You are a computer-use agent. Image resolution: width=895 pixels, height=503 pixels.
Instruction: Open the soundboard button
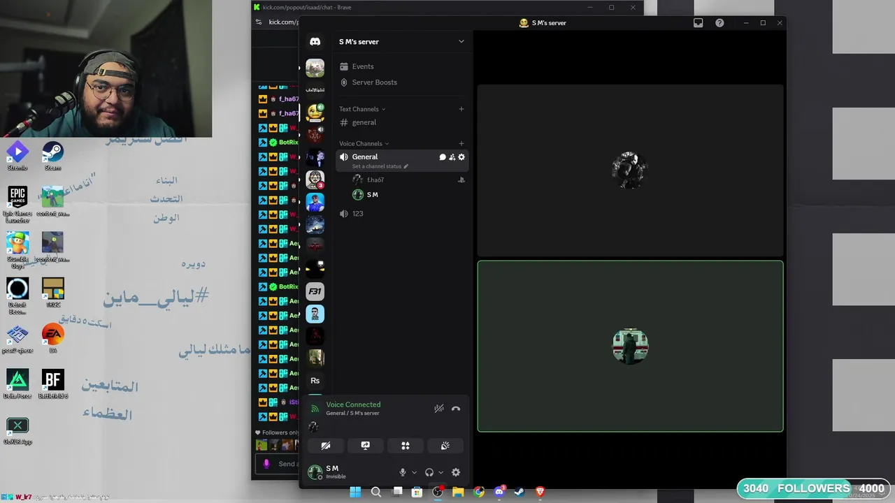click(445, 446)
